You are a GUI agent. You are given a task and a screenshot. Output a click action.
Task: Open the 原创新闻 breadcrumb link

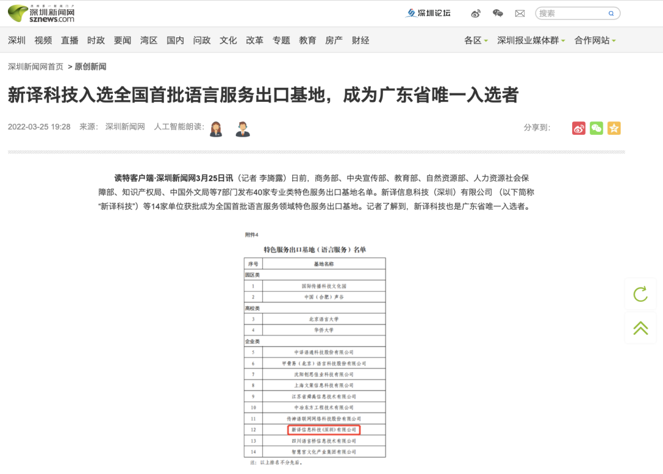pyautogui.click(x=90, y=66)
